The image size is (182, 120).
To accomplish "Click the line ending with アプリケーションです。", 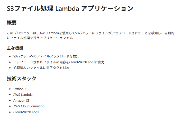I will [x=41, y=38].
